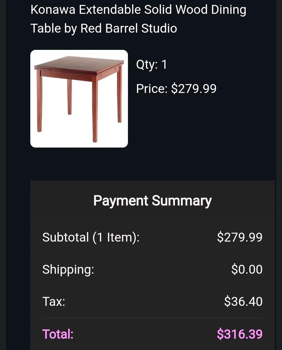Select the word Dining in the title

tap(228, 10)
